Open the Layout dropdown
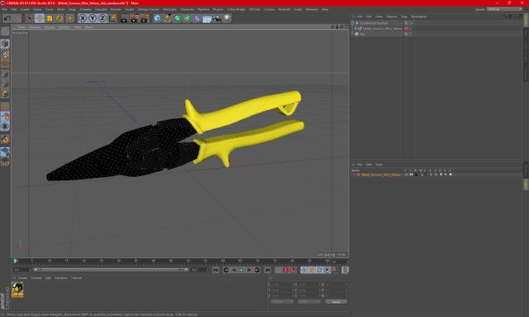529x317 pixels. tap(504, 10)
